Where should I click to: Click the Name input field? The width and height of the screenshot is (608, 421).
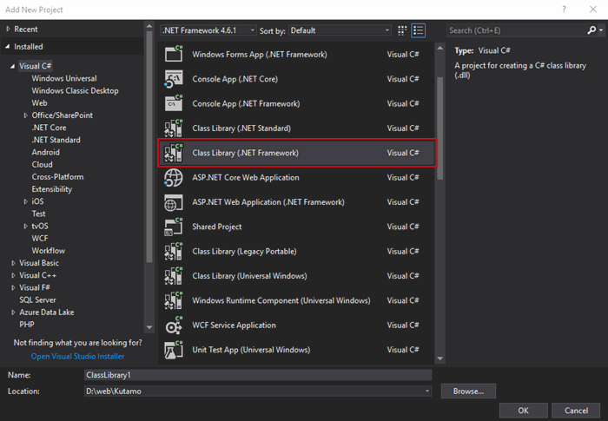click(258, 375)
